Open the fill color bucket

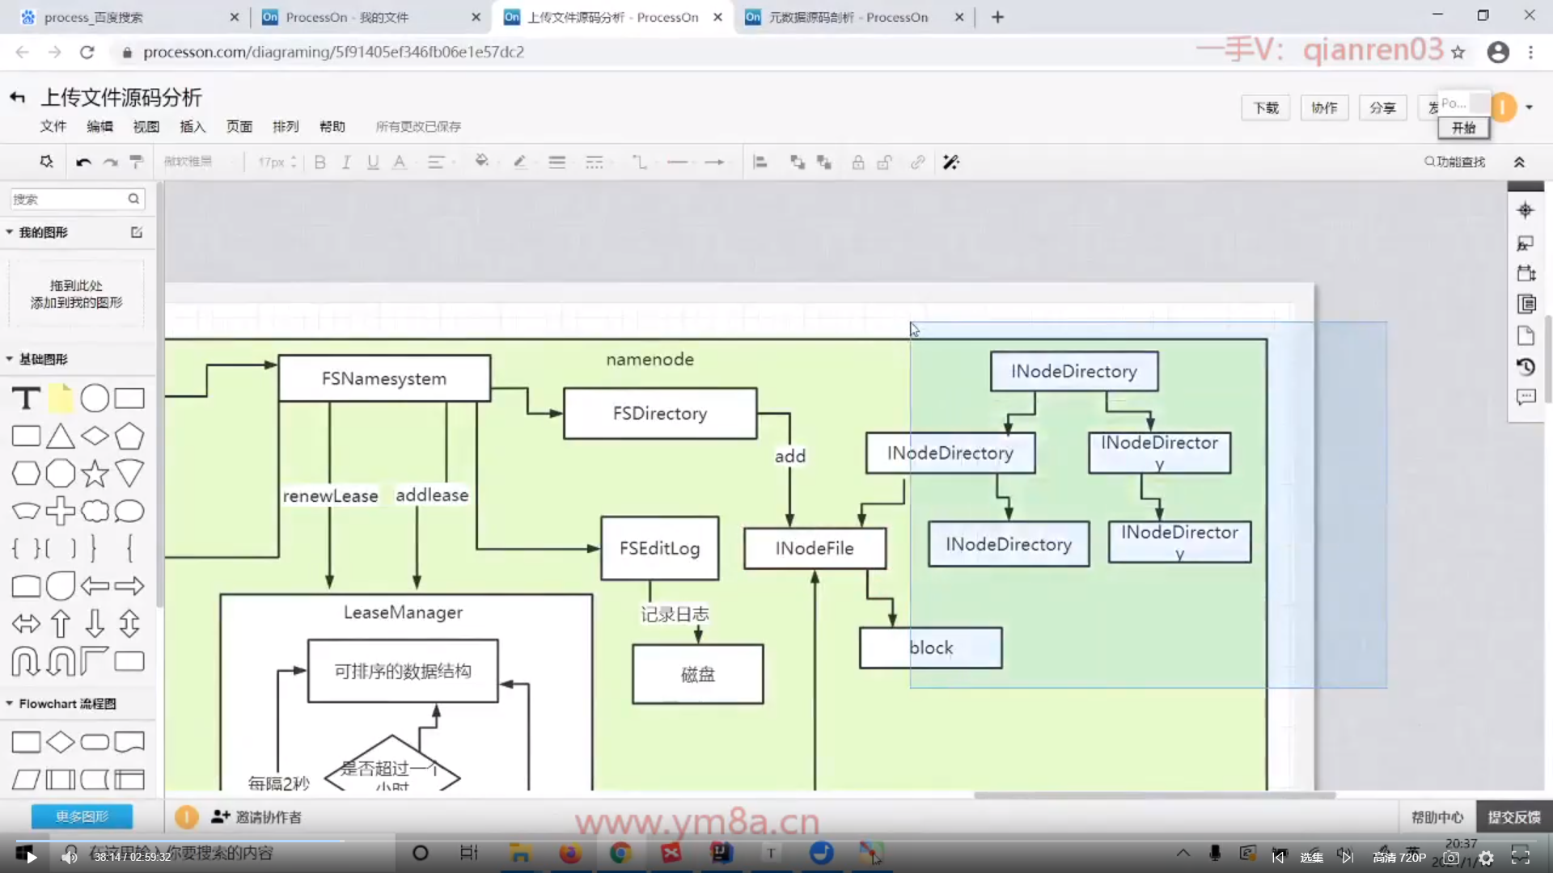click(482, 162)
